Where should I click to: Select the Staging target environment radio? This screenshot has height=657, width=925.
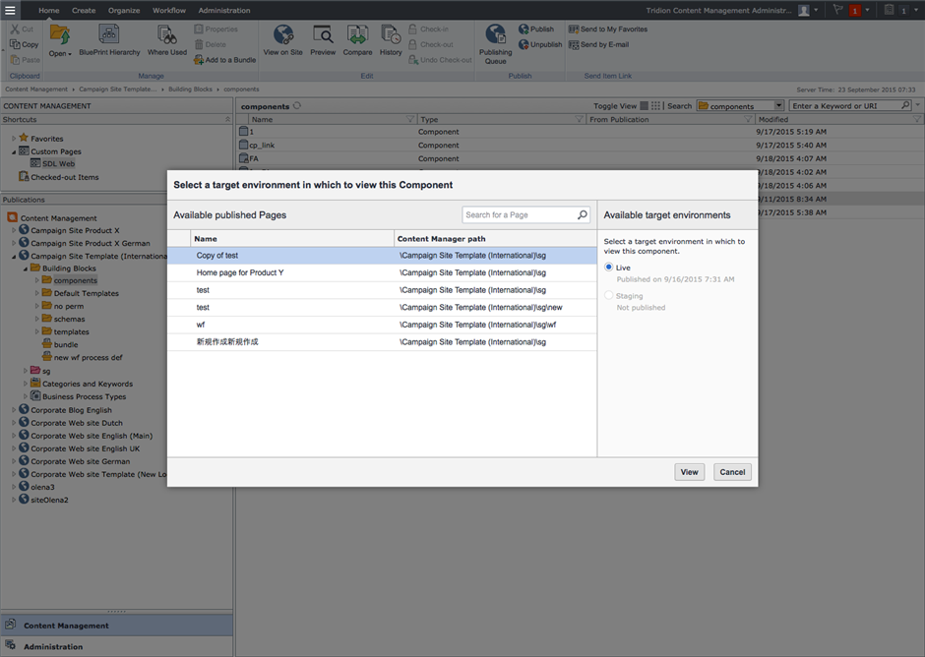tap(608, 295)
